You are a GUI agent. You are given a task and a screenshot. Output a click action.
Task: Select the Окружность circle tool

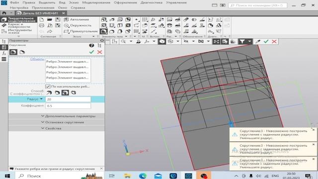[x=78, y=25]
